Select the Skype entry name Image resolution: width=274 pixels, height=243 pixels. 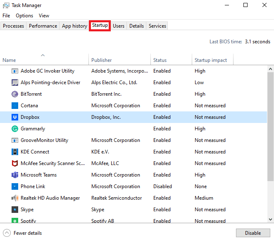click(27, 210)
